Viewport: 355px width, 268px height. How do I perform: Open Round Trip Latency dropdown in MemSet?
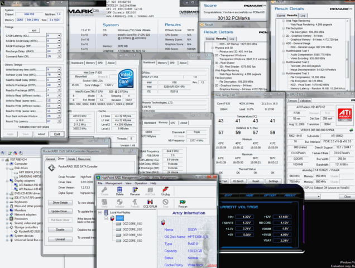click(x=59, y=121)
